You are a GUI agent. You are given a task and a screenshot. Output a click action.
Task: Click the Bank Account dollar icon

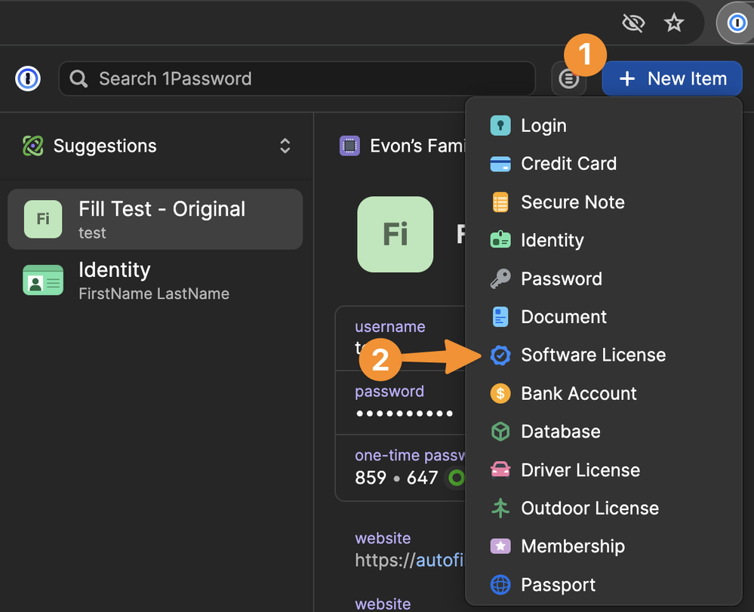point(500,393)
